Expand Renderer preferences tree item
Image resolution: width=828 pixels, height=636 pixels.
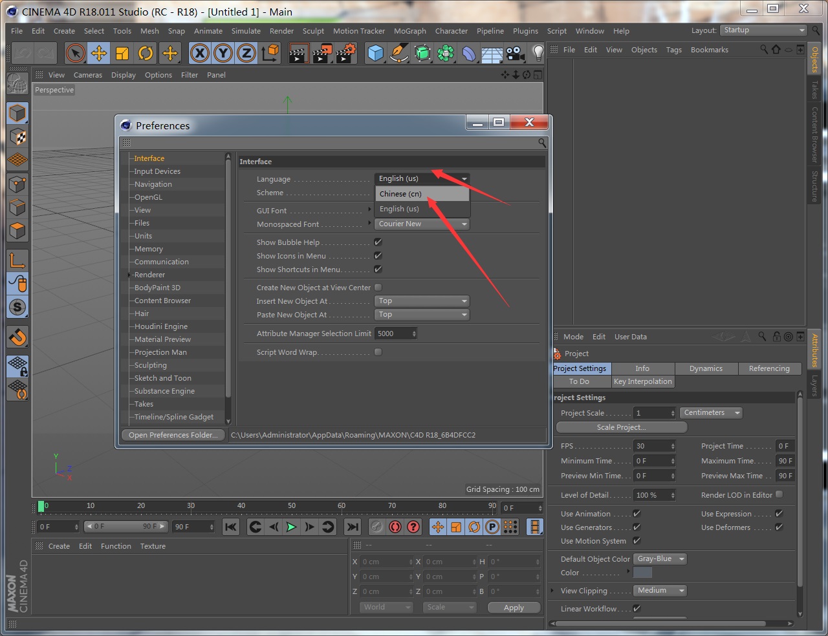pyautogui.click(x=129, y=275)
